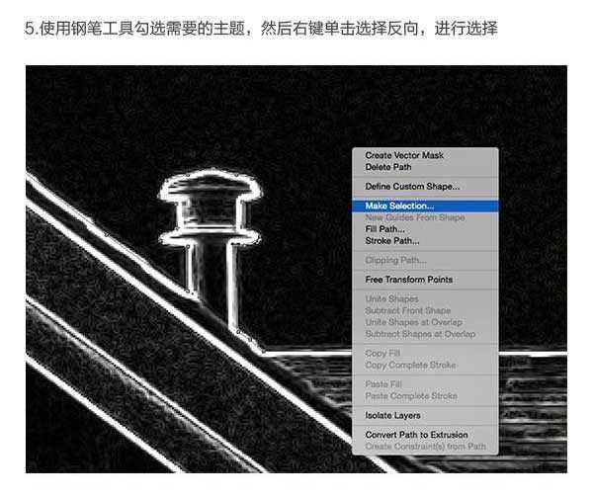Select Delete Path menu entry
The width and height of the screenshot is (593, 498).
tap(388, 167)
